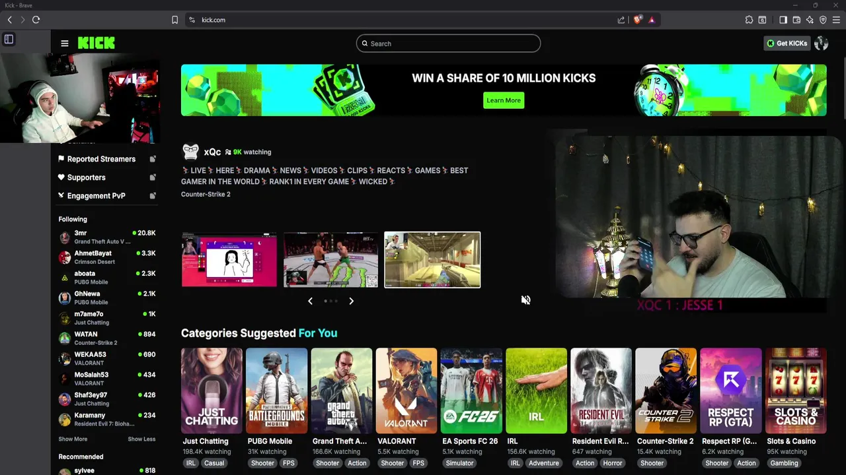The width and height of the screenshot is (846, 475).
Task: Bookmark this page icon
Action: pos(175,20)
